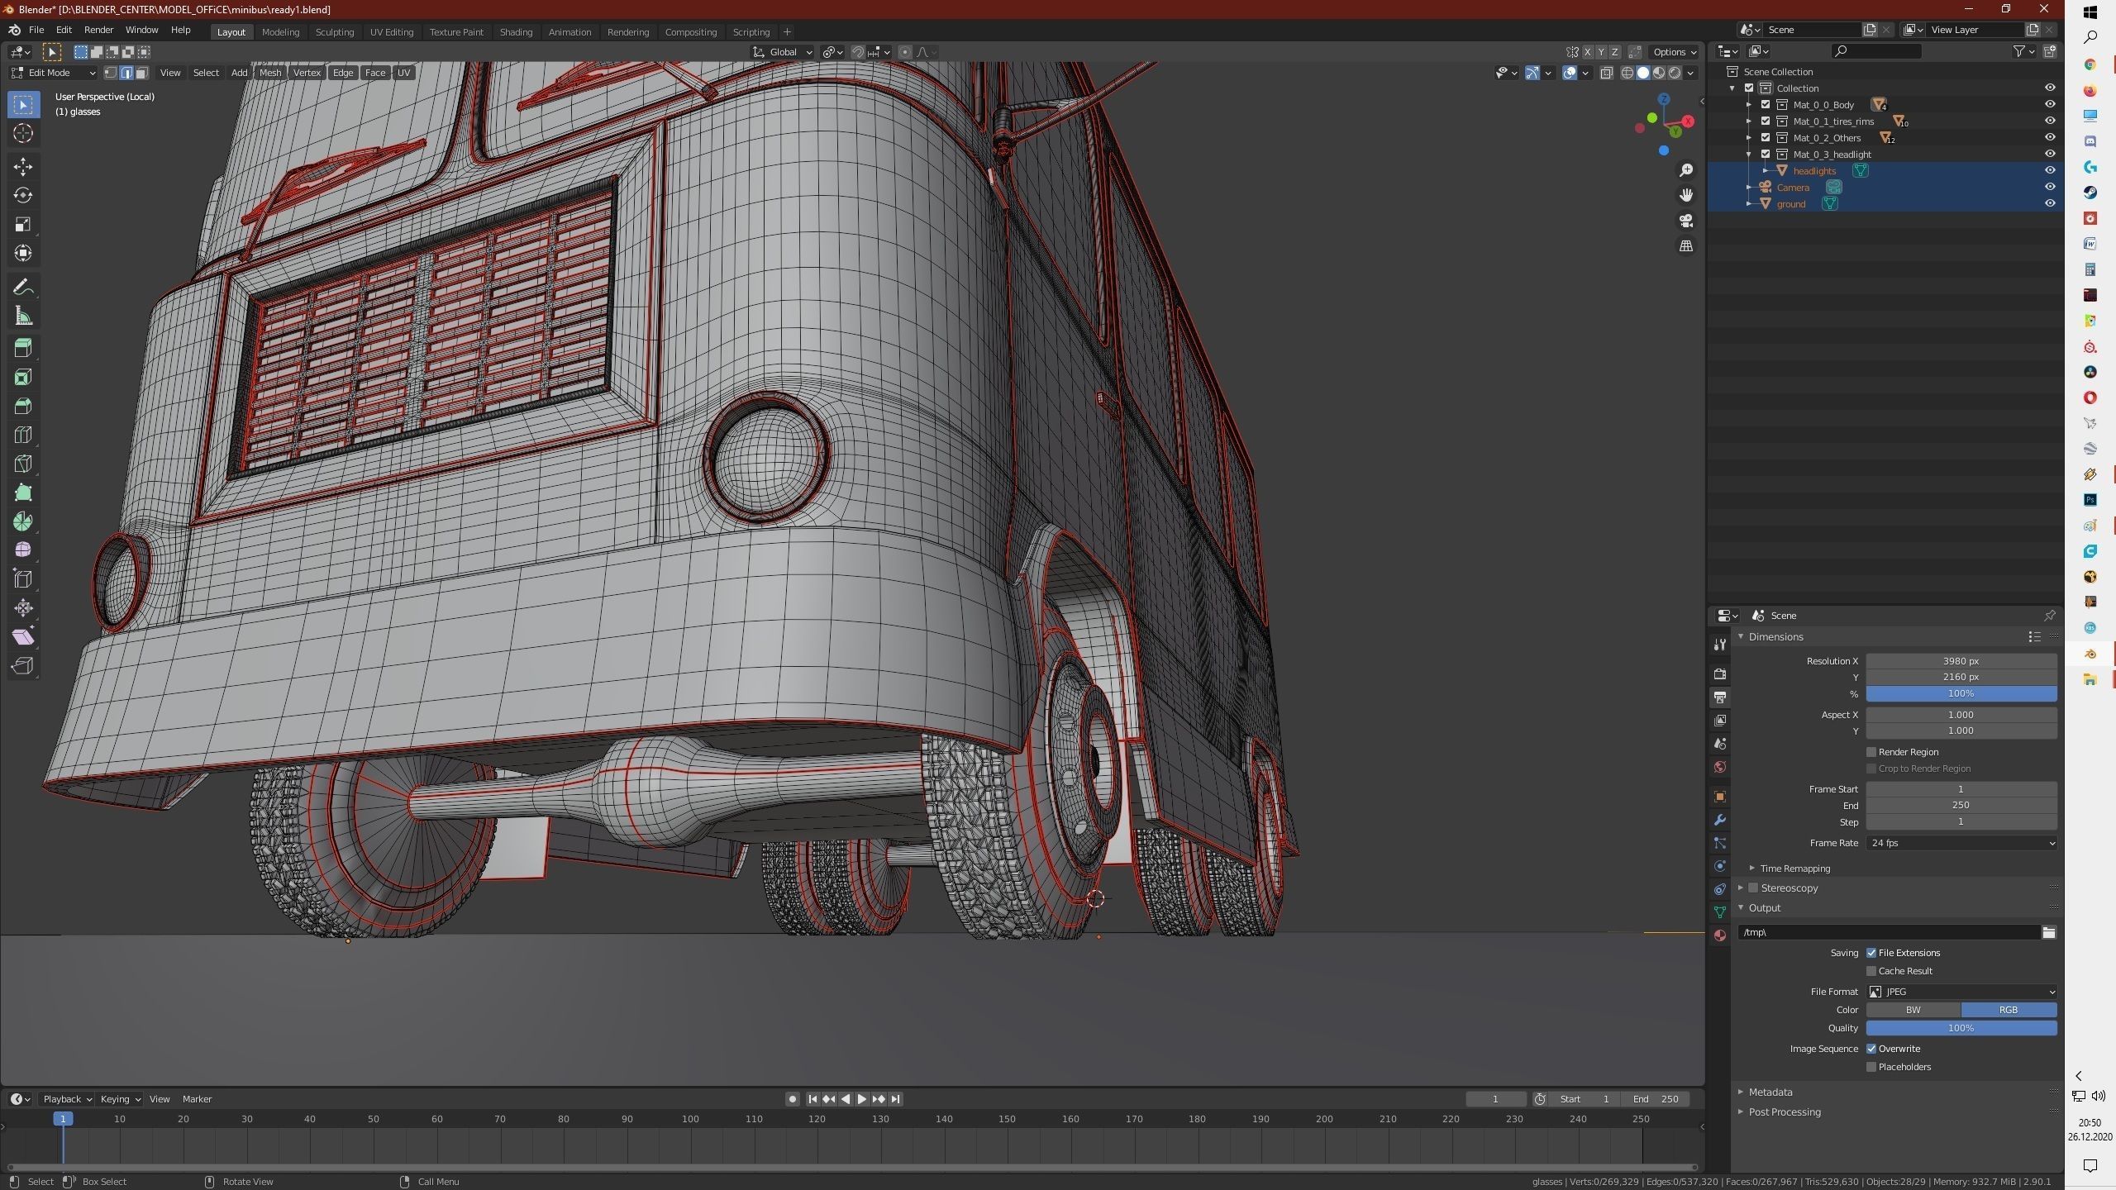Select the Loop Cut tool
This screenshot has width=2116, height=1190.
23,435
